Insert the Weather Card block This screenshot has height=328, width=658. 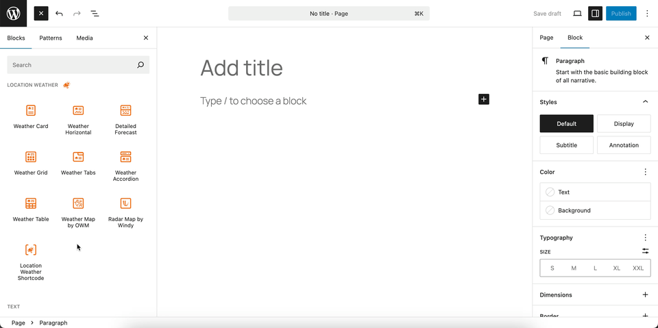point(31,116)
